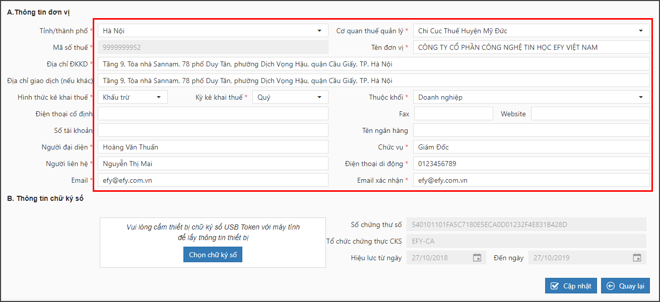Focus the Địa chỉ ĐKKD field
Image resolution: width=660 pixels, height=302 pixels.
pyautogui.click(x=373, y=64)
